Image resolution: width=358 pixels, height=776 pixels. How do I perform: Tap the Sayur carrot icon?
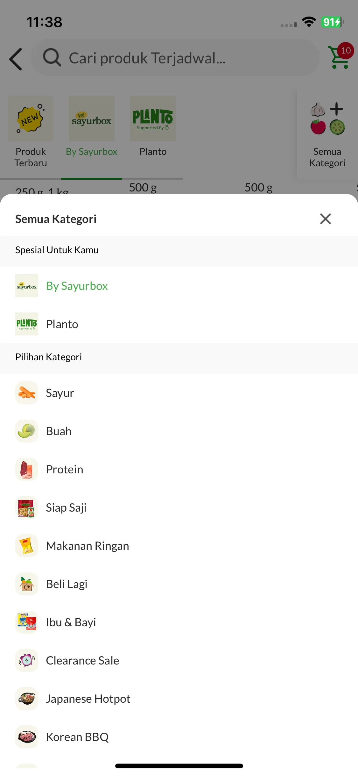click(27, 393)
